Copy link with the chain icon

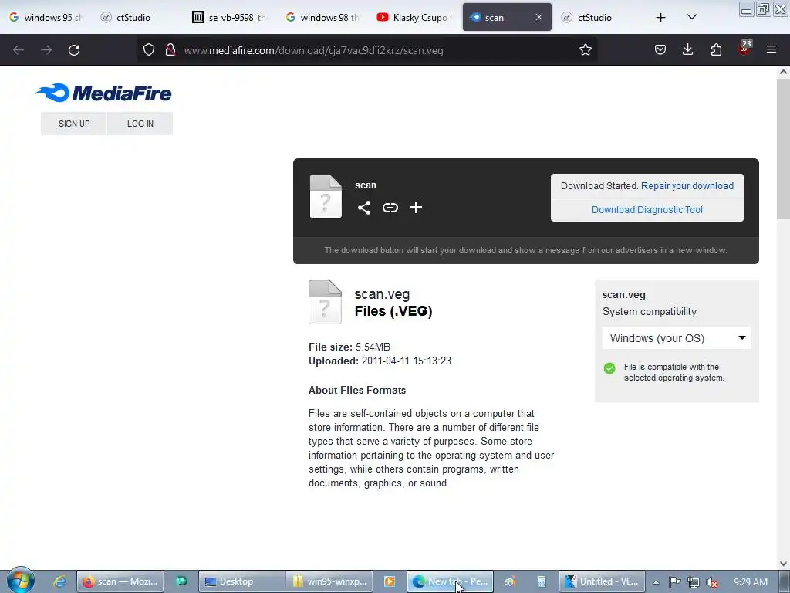click(390, 208)
